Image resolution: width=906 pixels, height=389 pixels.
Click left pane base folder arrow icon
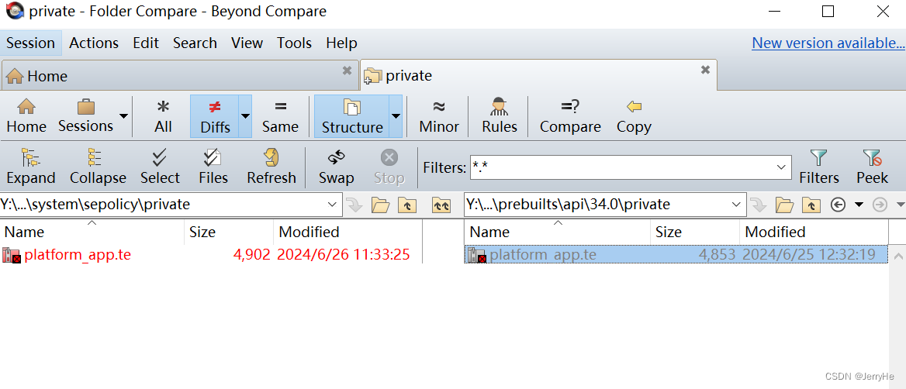[x=354, y=205]
